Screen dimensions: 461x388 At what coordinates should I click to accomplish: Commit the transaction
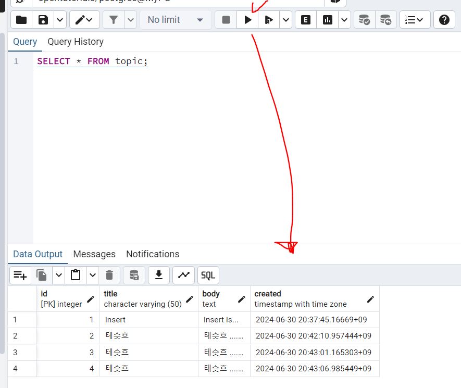coord(365,20)
